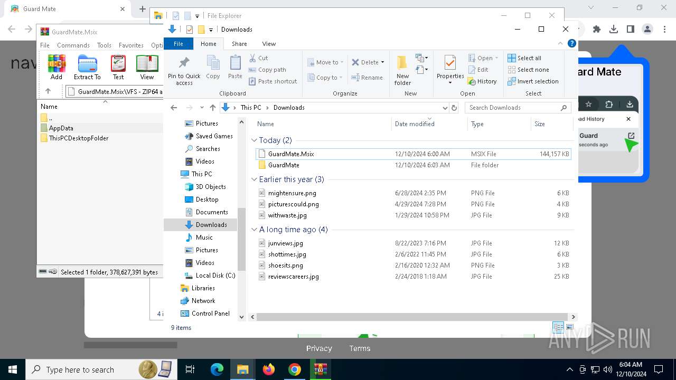Collapse the Today group
Viewport: 676px width, 380px height.
254,140
